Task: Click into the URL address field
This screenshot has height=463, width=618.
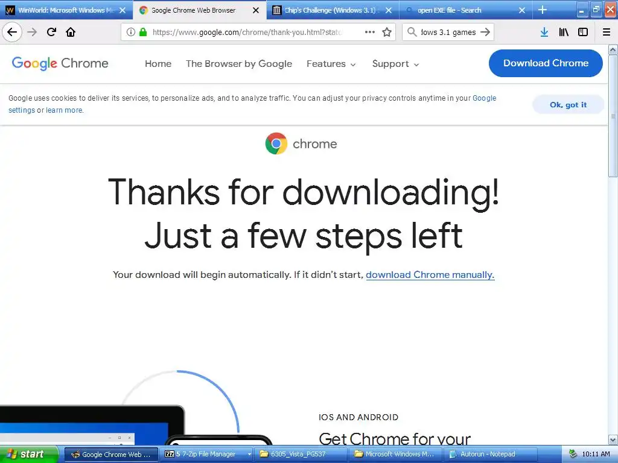Action: [x=247, y=32]
